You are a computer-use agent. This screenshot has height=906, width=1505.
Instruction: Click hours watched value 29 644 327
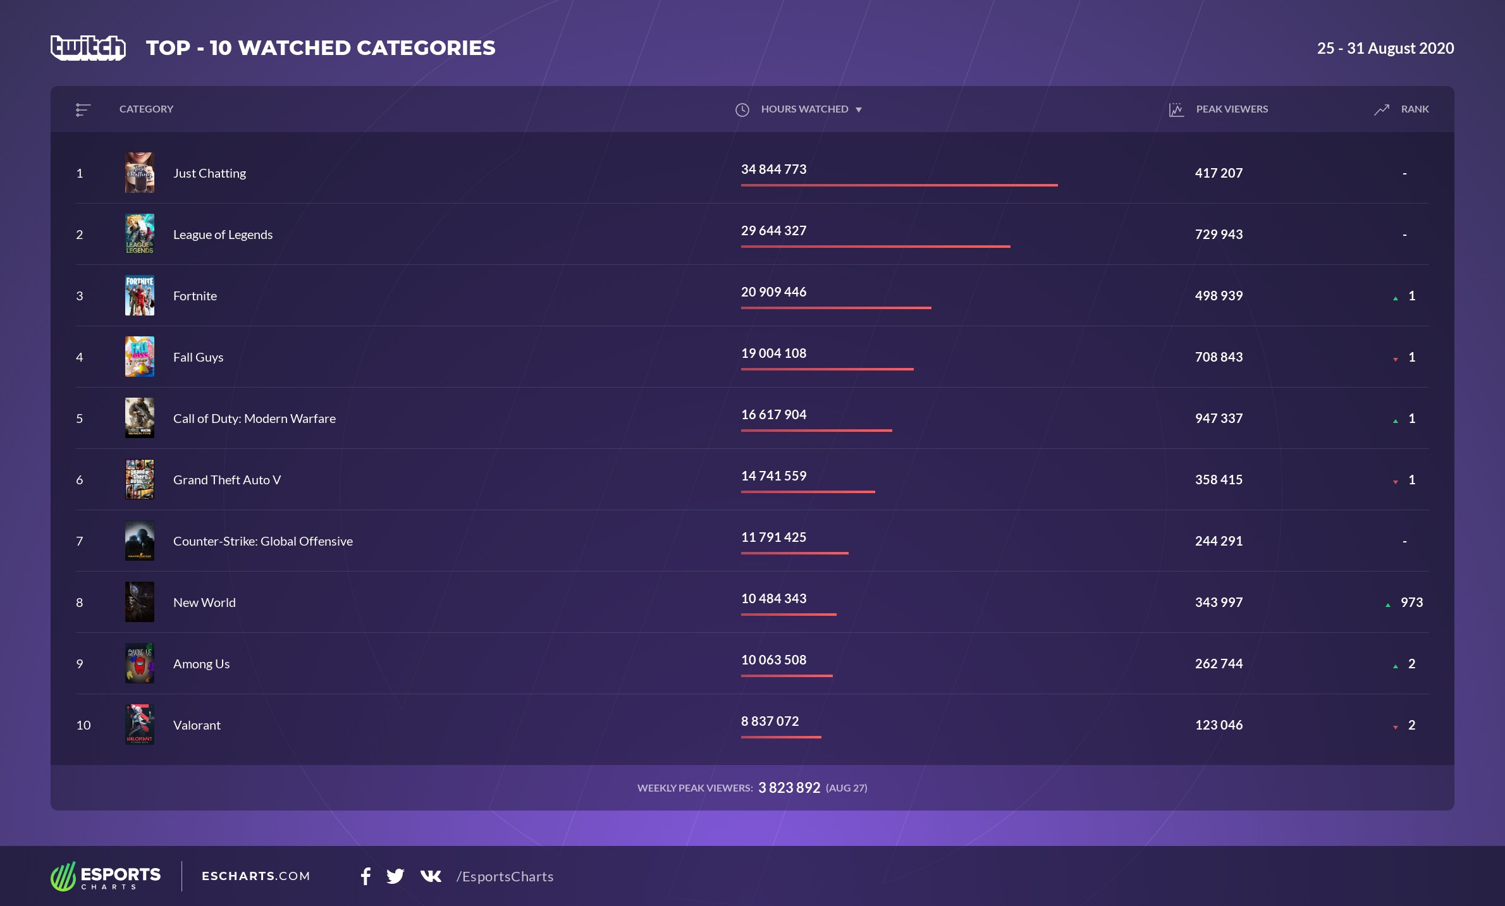[x=773, y=231]
